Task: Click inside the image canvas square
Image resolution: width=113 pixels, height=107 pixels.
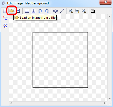Action: [60, 60]
